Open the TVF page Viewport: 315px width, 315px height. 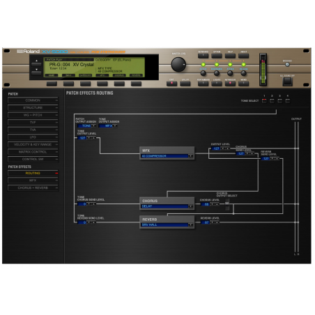[33, 123]
